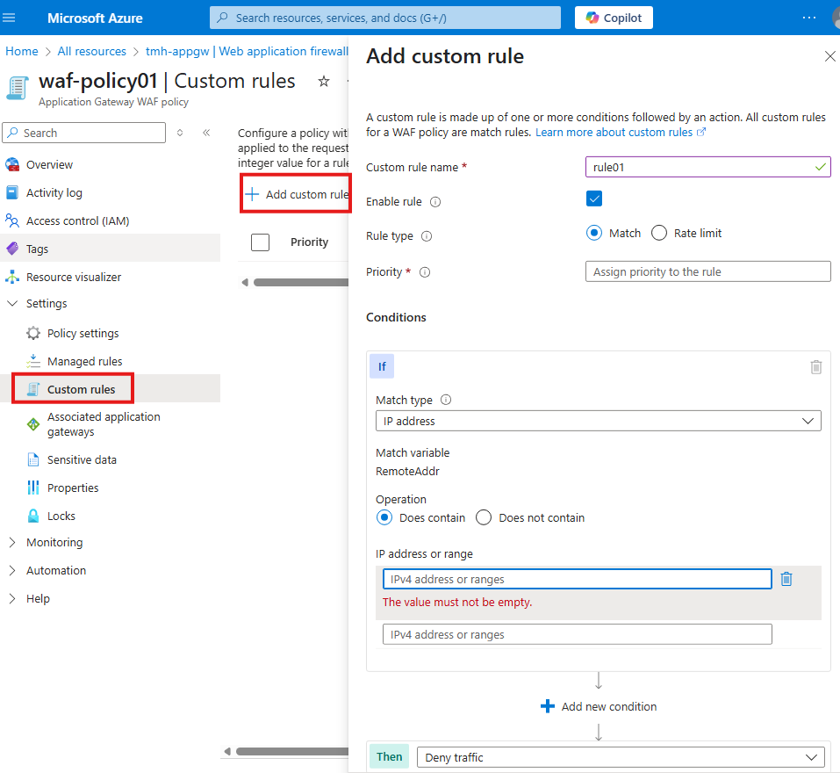Go to Home breadcrumb

pos(22,52)
